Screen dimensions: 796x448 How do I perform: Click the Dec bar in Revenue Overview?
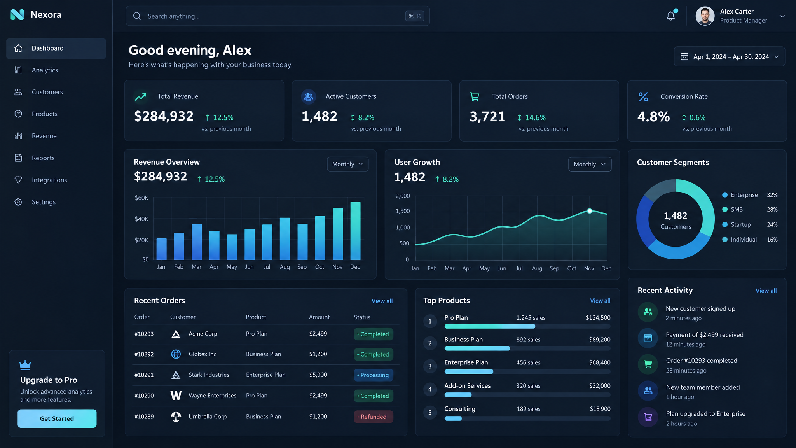pos(355,231)
